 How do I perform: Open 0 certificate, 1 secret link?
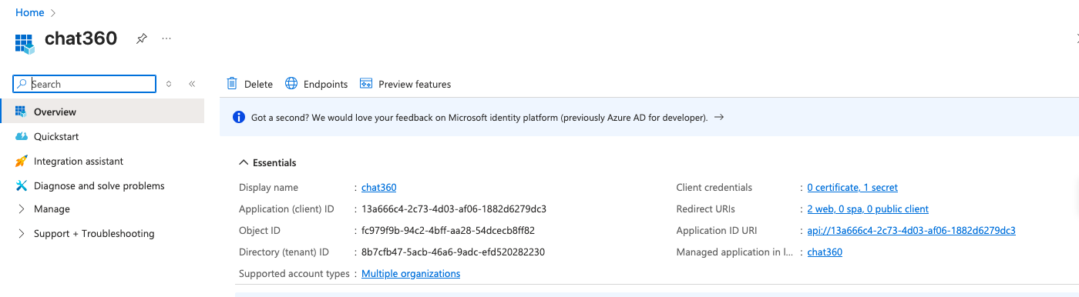pos(852,188)
